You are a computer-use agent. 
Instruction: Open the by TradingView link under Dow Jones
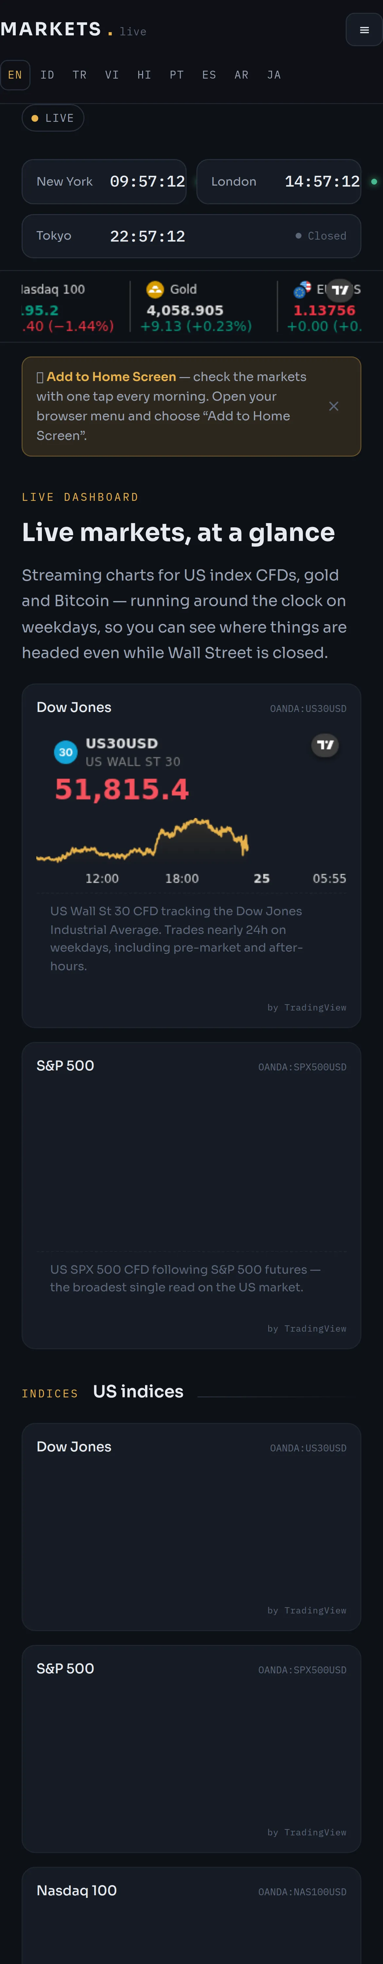[307, 1008]
